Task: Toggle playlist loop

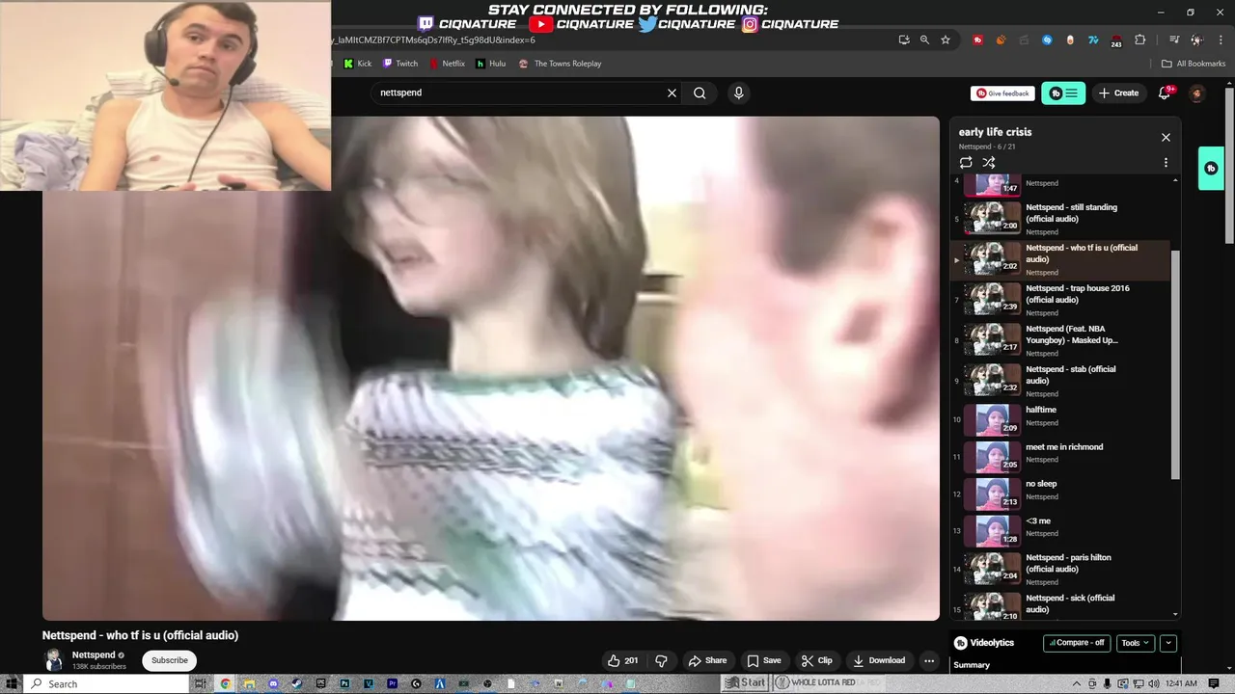Action: tap(966, 163)
